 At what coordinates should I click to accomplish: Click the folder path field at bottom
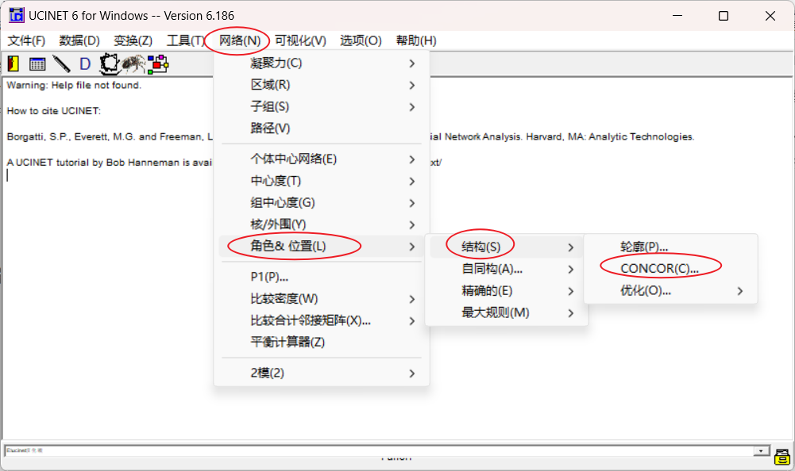[379, 450]
